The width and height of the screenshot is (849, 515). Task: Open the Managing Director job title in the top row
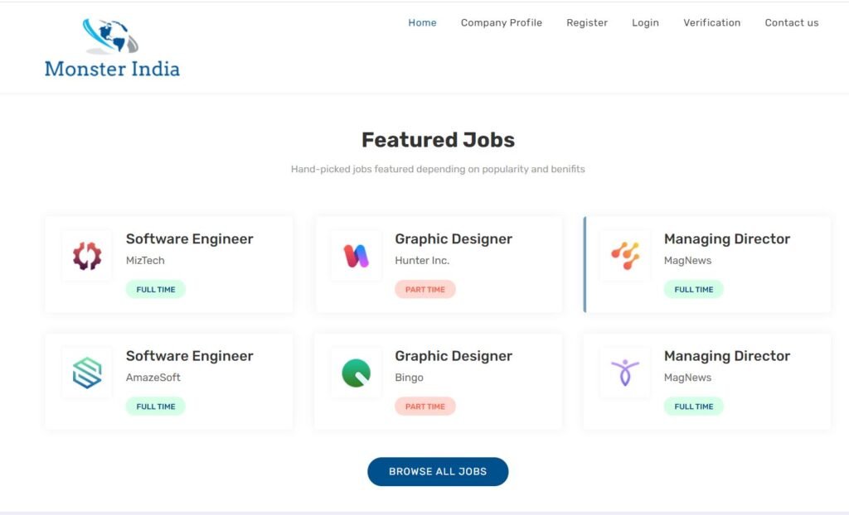pos(727,239)
